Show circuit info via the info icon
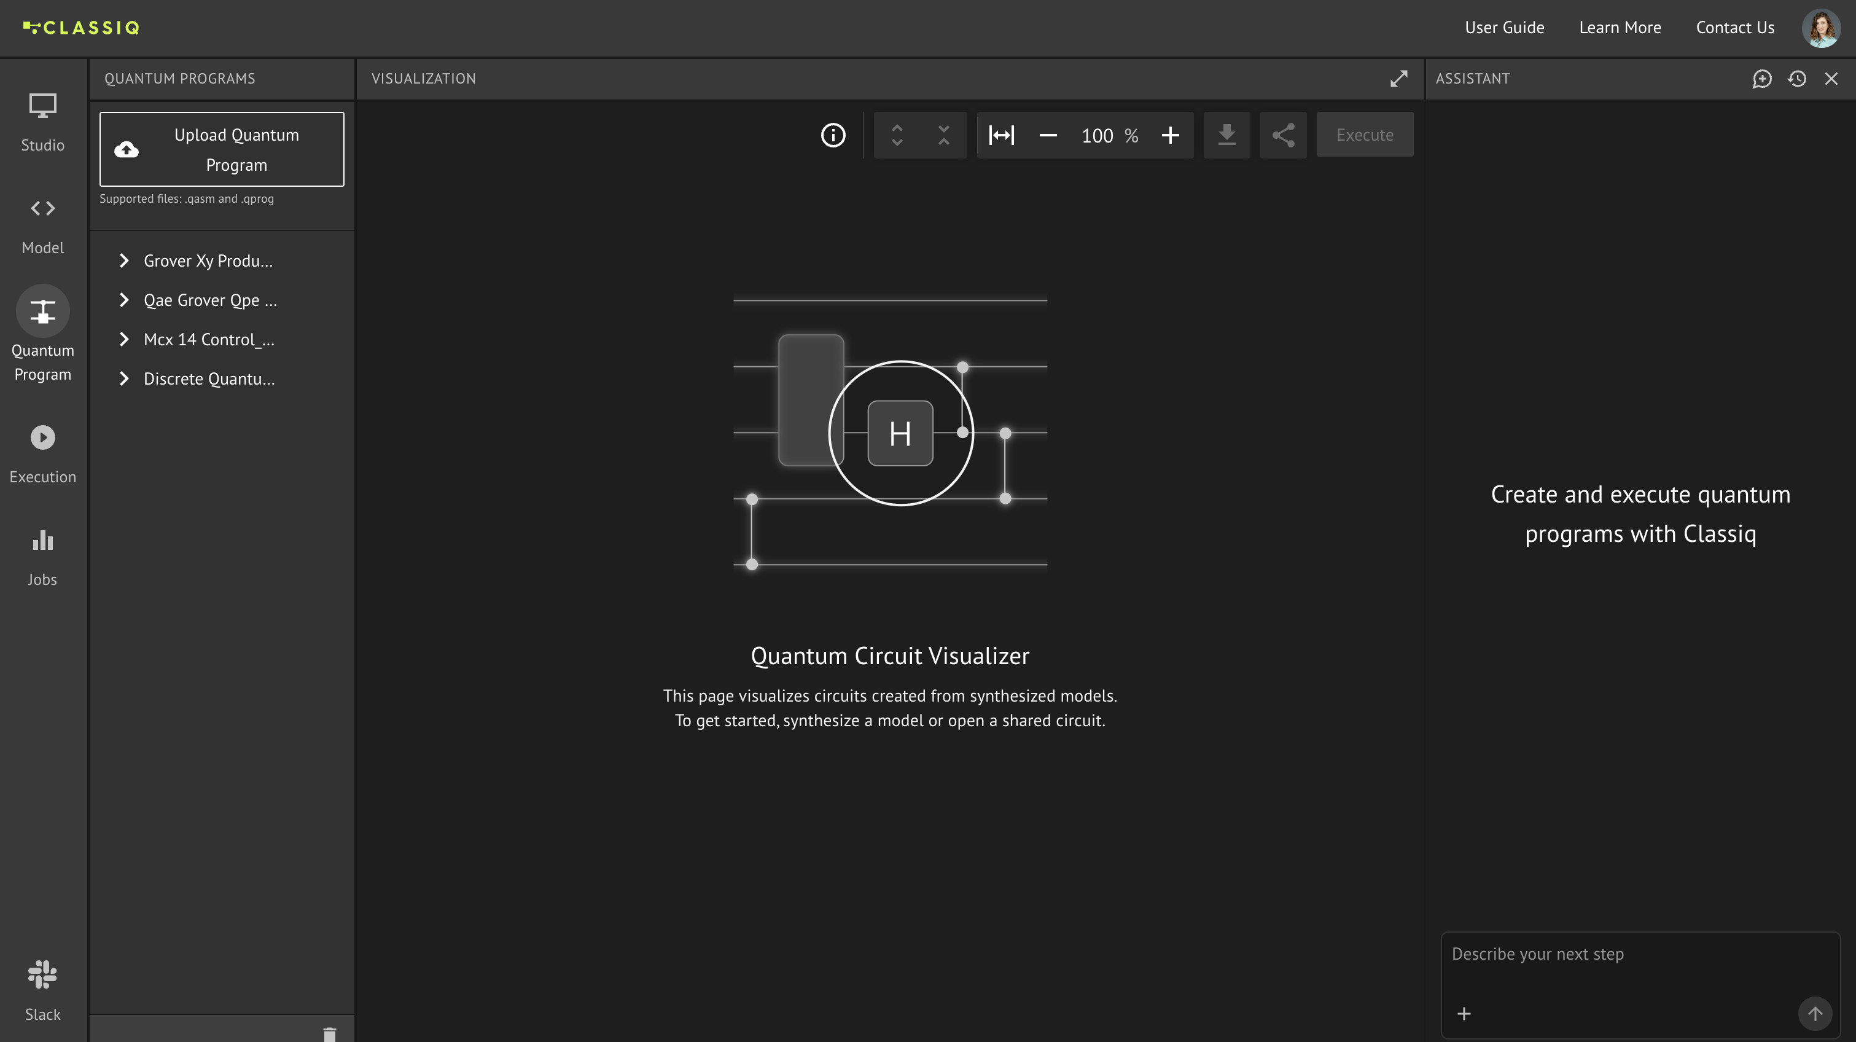This screenshot has width=1856, height=1042. 833,135
